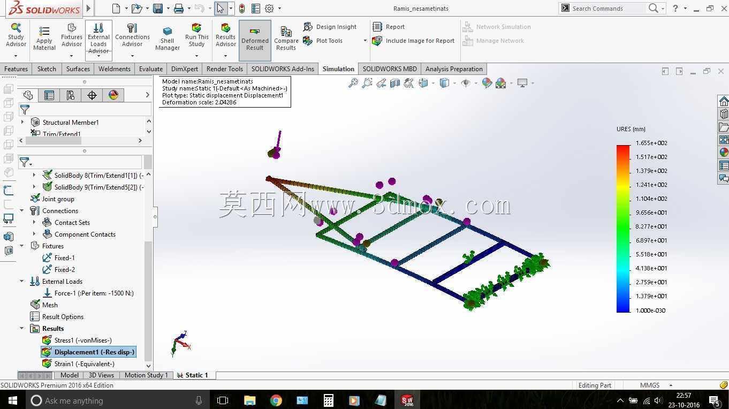This screenshot has width=729, height=409.
Task: Open the Plot Tools dropdown arrow
Action: point(365,41)
